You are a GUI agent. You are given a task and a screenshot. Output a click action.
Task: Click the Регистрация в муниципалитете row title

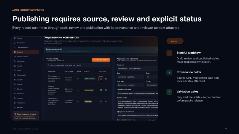(x=54, y=77)
